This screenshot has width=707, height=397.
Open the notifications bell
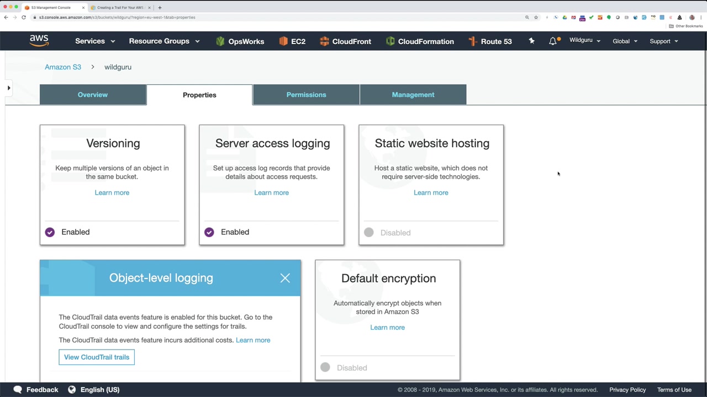click(553, 41)
